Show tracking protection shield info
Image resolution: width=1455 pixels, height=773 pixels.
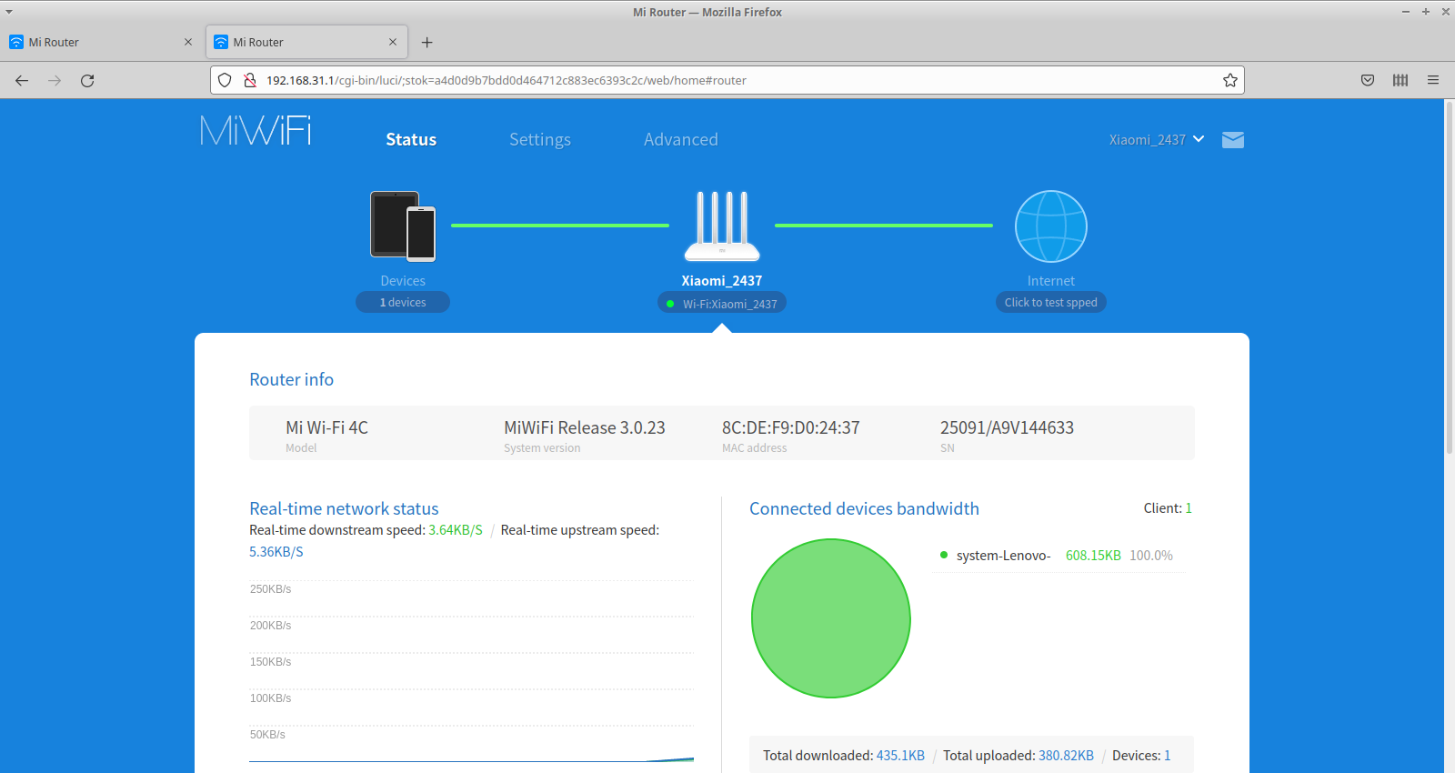pos(225,80)
